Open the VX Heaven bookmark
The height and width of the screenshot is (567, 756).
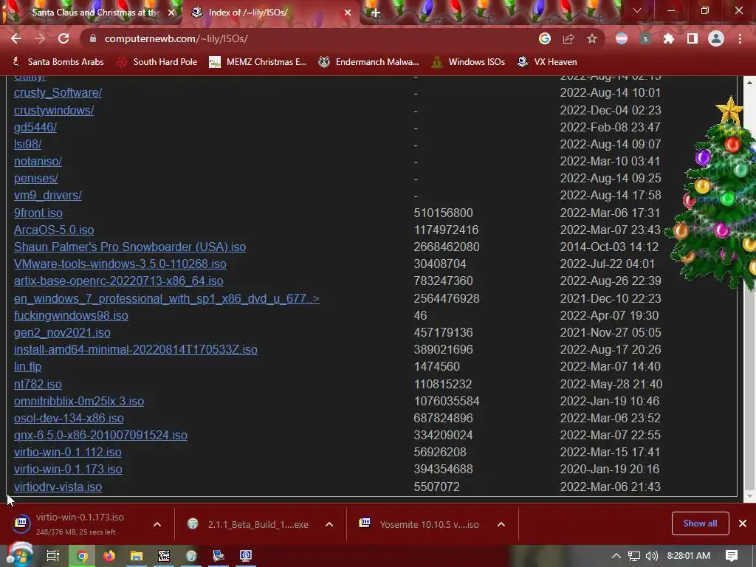(547, 62)
